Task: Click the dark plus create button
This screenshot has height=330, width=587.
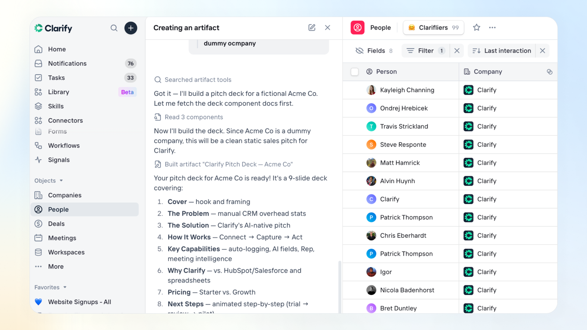Action: (x=131, y=28)
